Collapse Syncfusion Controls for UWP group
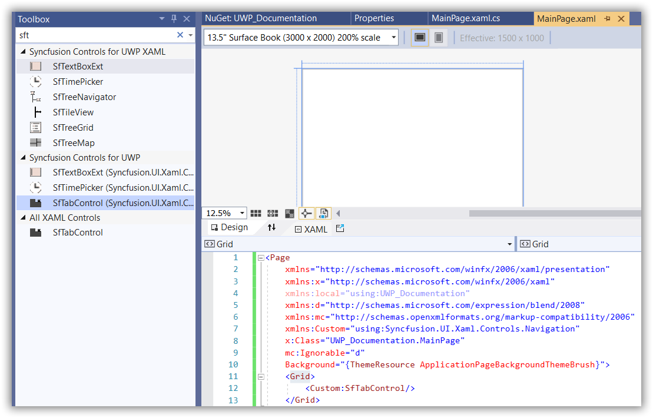653x418 pixels. coord(23,157)
